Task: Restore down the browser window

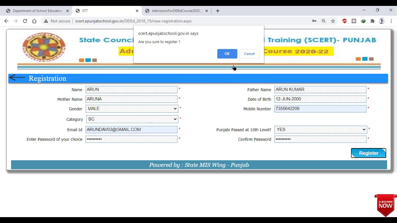Action: click(x=377, y=10)
